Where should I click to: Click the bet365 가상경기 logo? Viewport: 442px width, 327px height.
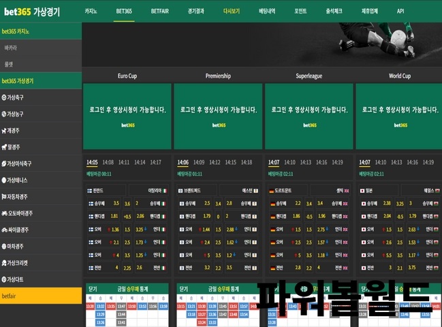pos(32,12)
